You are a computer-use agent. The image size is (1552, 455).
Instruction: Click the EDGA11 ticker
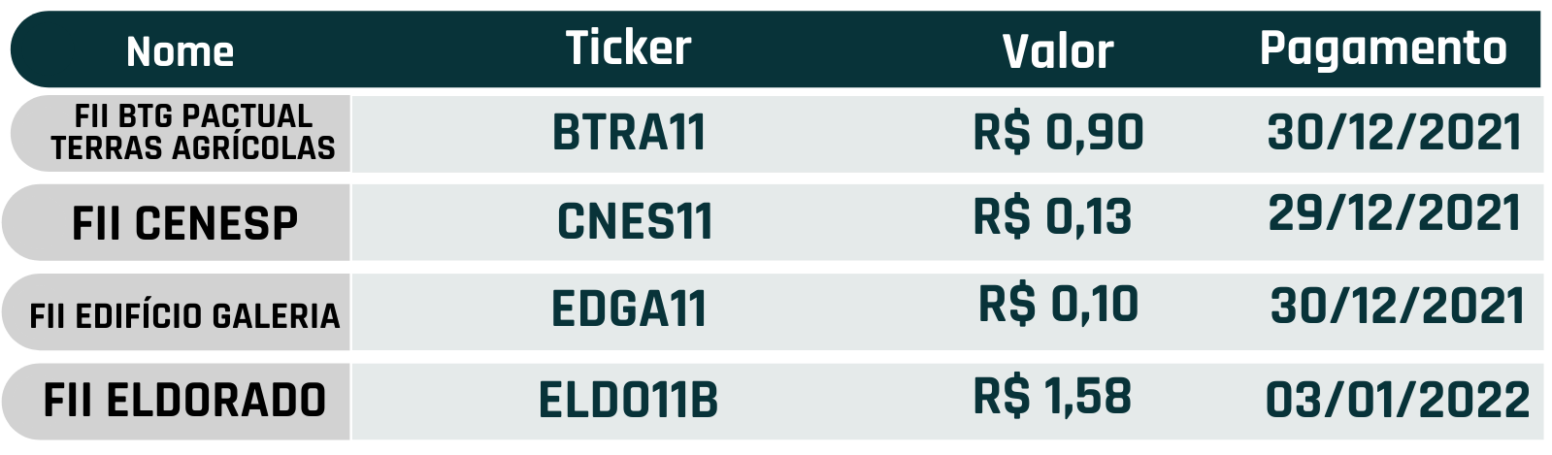click(629, 310)
